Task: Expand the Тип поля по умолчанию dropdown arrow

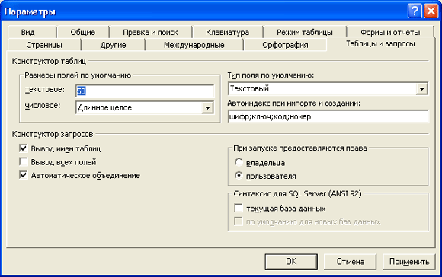Action: click(421, 89)
